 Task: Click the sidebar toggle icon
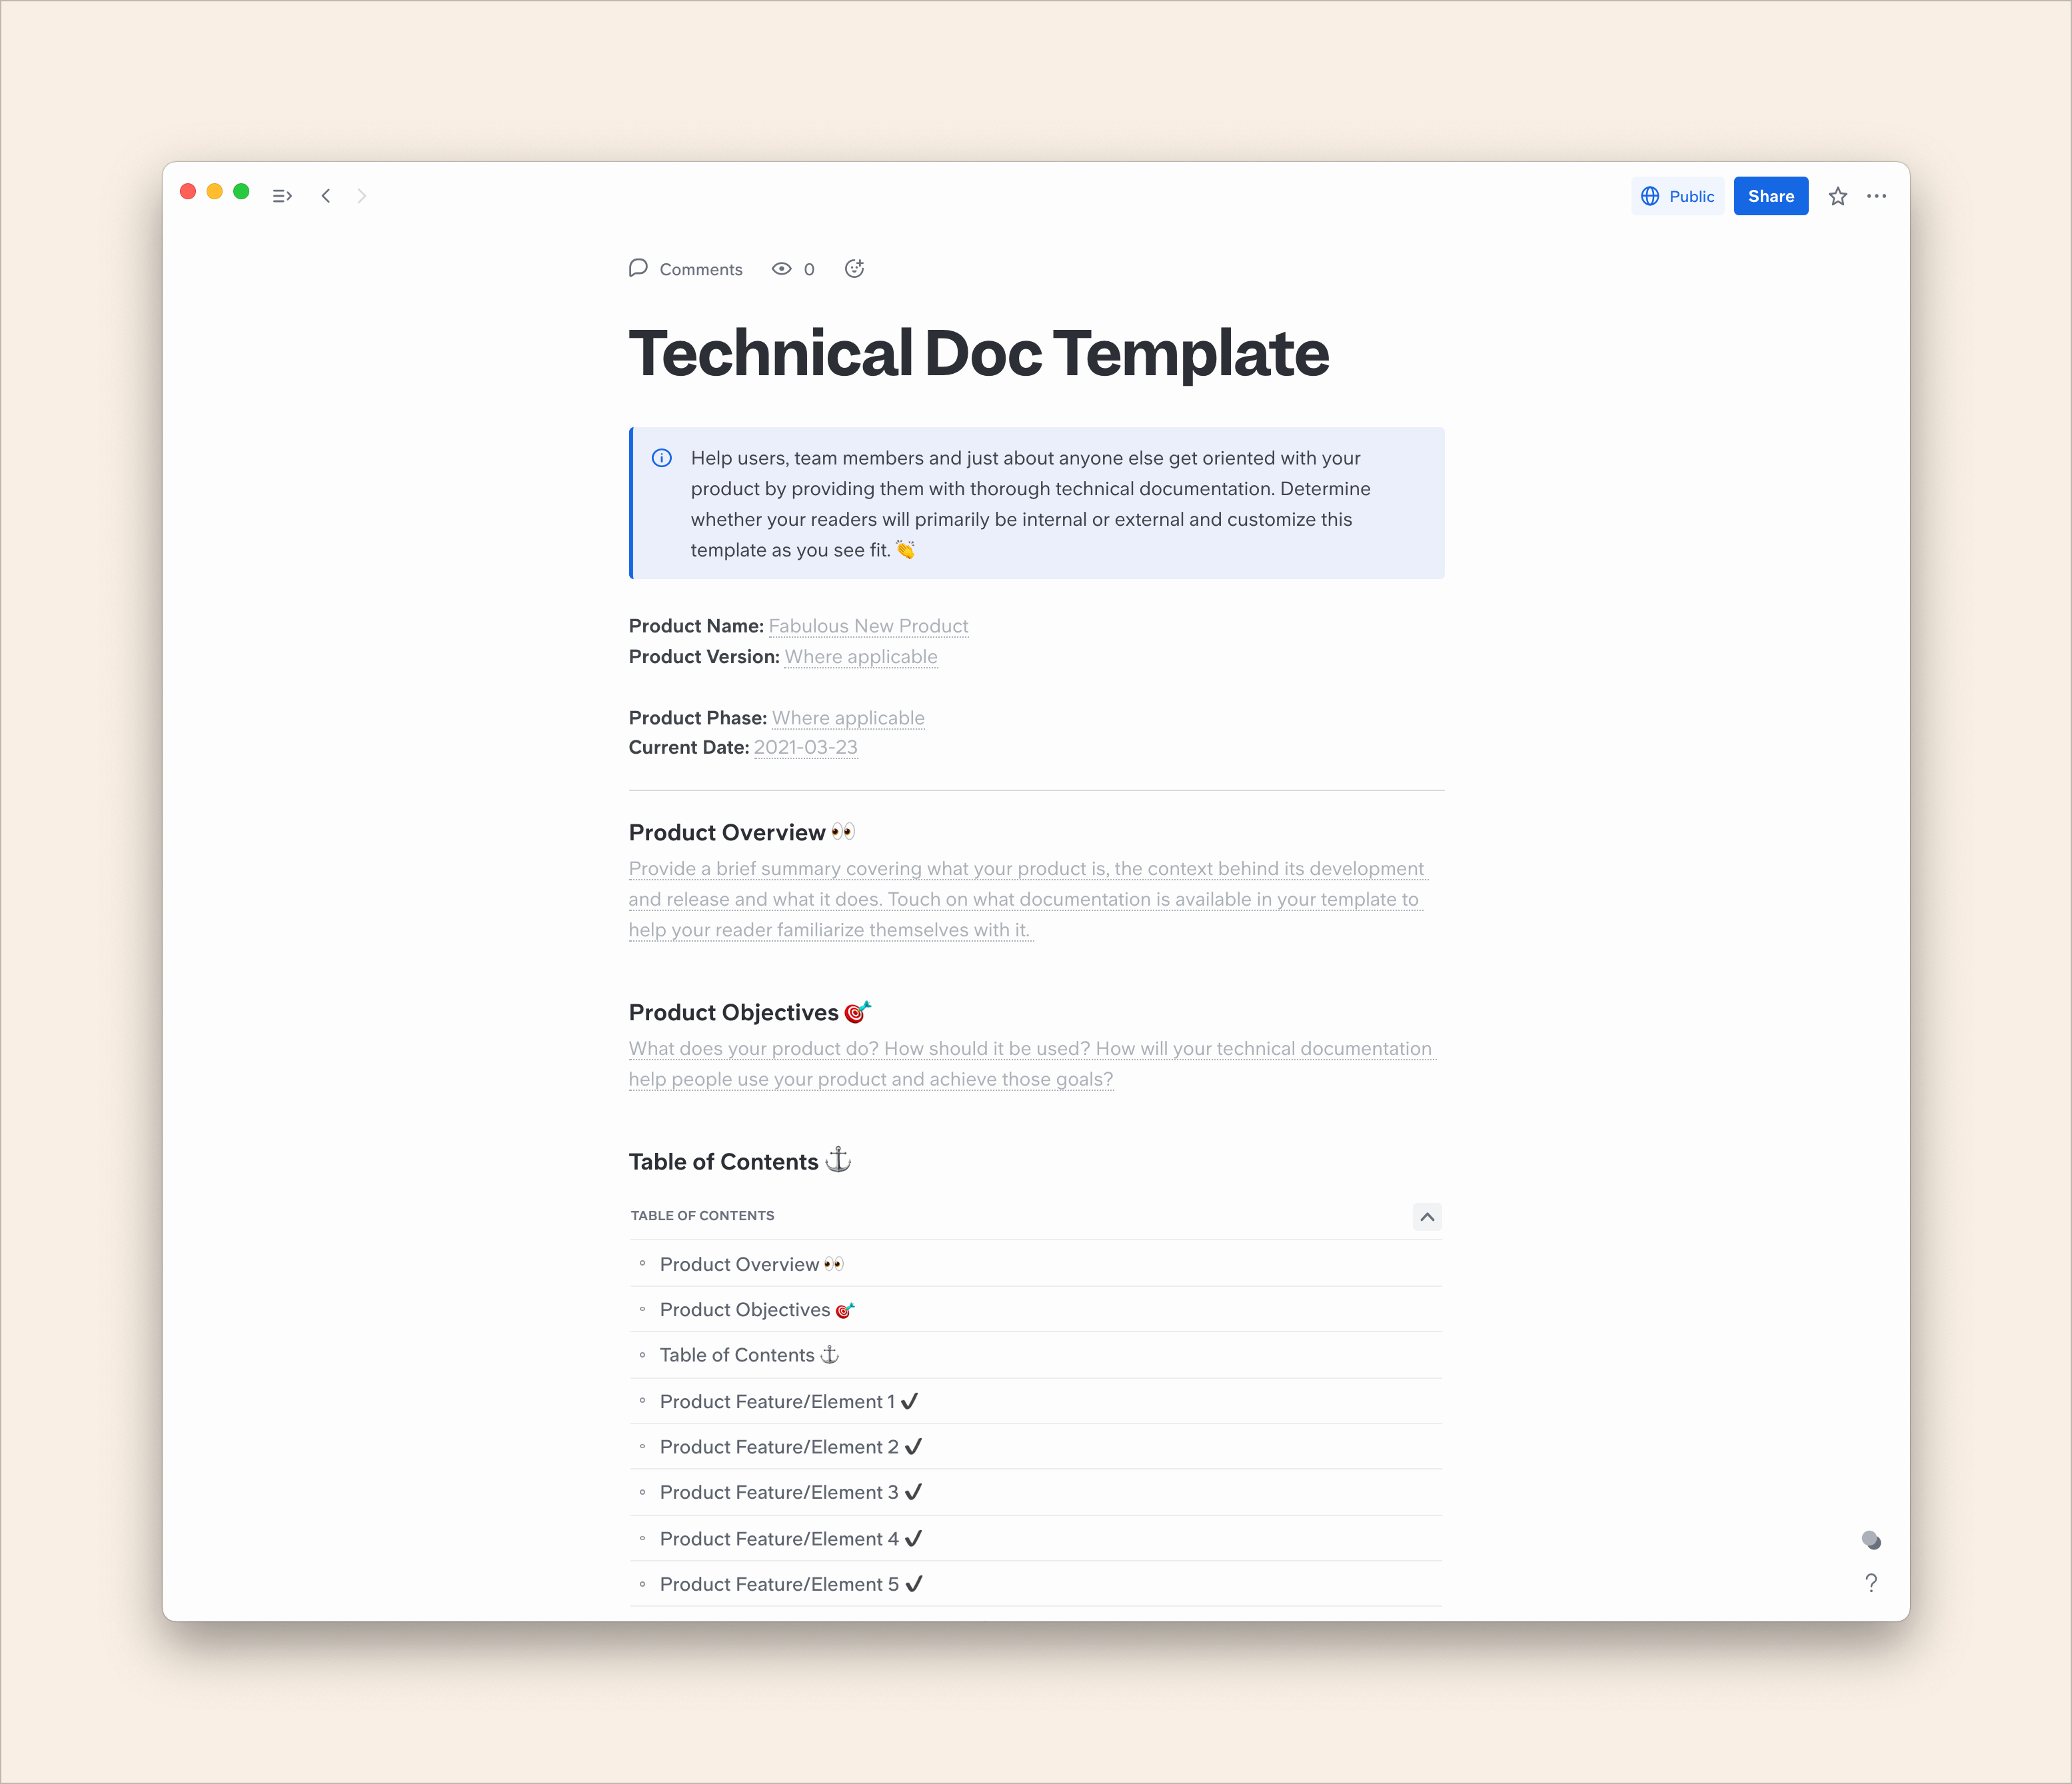[282, 195]
